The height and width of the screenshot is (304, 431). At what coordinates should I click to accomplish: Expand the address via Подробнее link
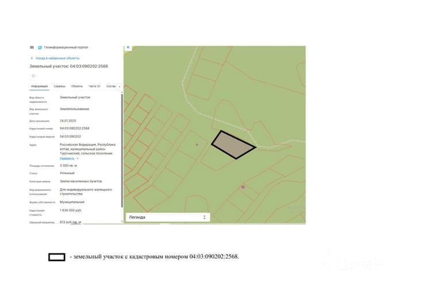pyautogui.click(x=69, y=158)
